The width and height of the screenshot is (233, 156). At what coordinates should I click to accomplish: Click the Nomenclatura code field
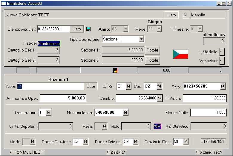109,112
